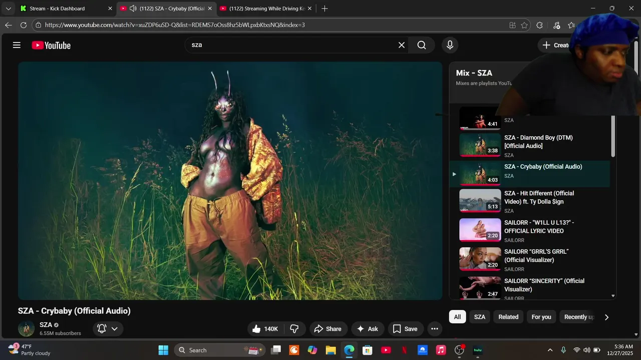Open Task View on the taskbar

coord(276,350)
